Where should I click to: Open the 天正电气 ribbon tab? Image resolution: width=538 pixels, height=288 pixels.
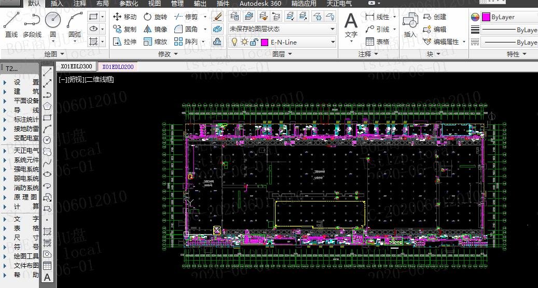point(339,4)
